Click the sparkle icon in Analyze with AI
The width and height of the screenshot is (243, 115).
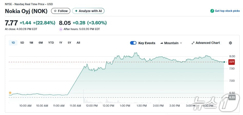[x=76, y=11]
